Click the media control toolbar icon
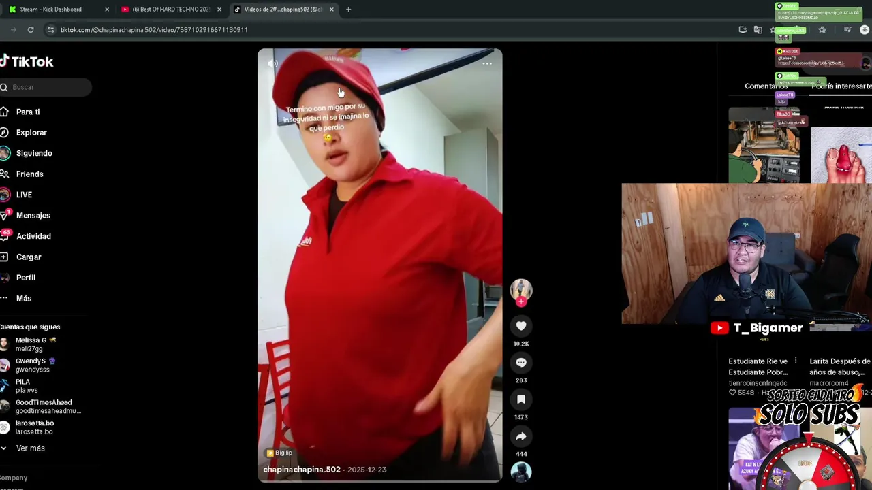 pos(847,30)
